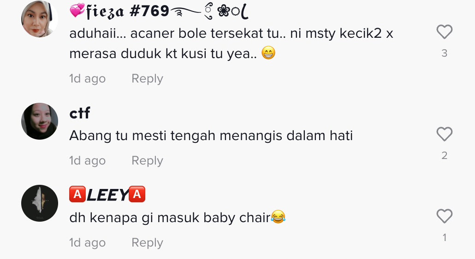475x259 pixels.
Task: Like ctf's comment with the heart icon
Action: 444,134
